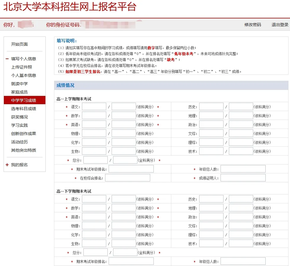290x266 pixels.
Task: Focus 高一下学期 历史 score field
Action: coord(211,199)
